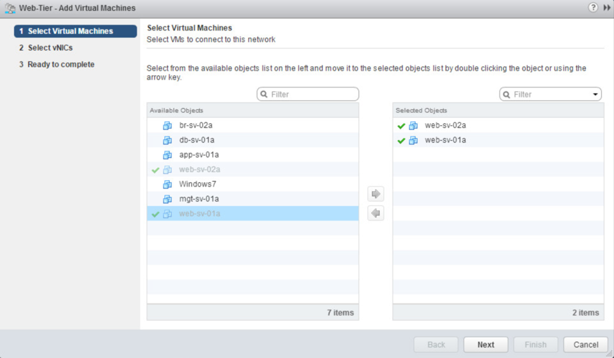614x358 pixels.
Task: Click the help question mark icon
Action: (593, 7)
